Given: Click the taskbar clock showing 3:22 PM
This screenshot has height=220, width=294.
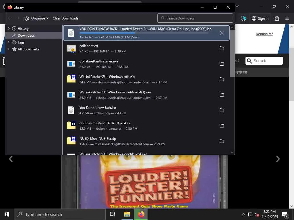Looking at the screenshot, I should pos(269,214).
